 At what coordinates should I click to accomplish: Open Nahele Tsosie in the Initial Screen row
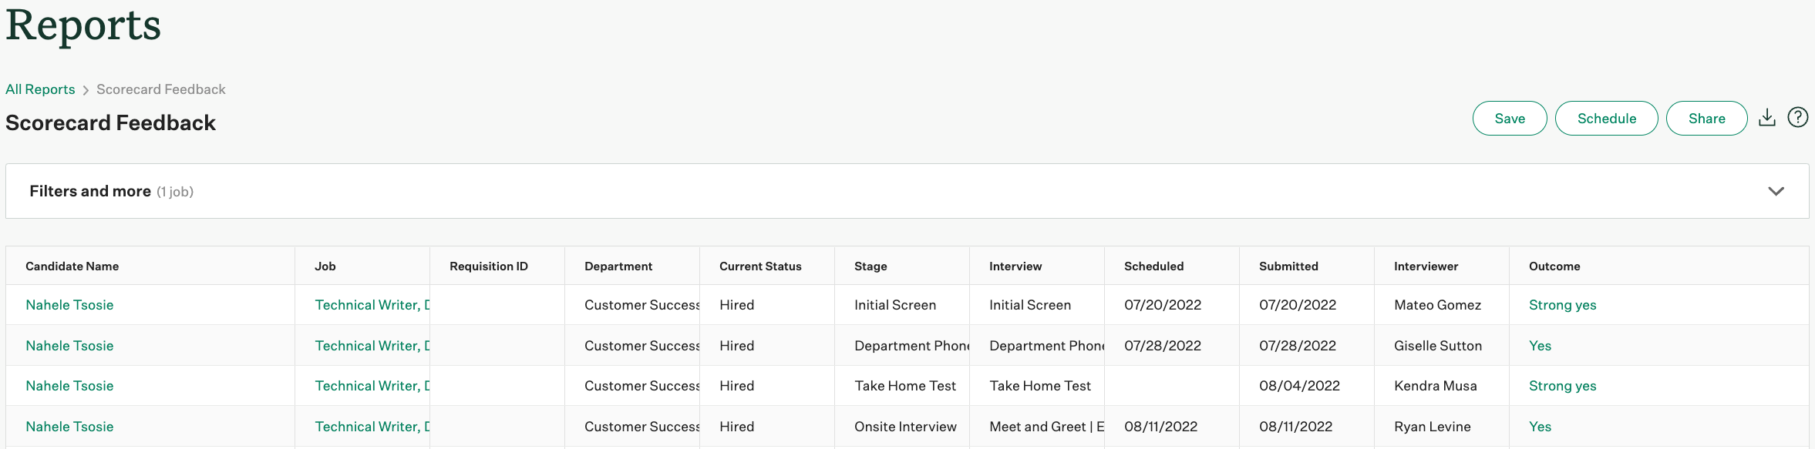69,305
